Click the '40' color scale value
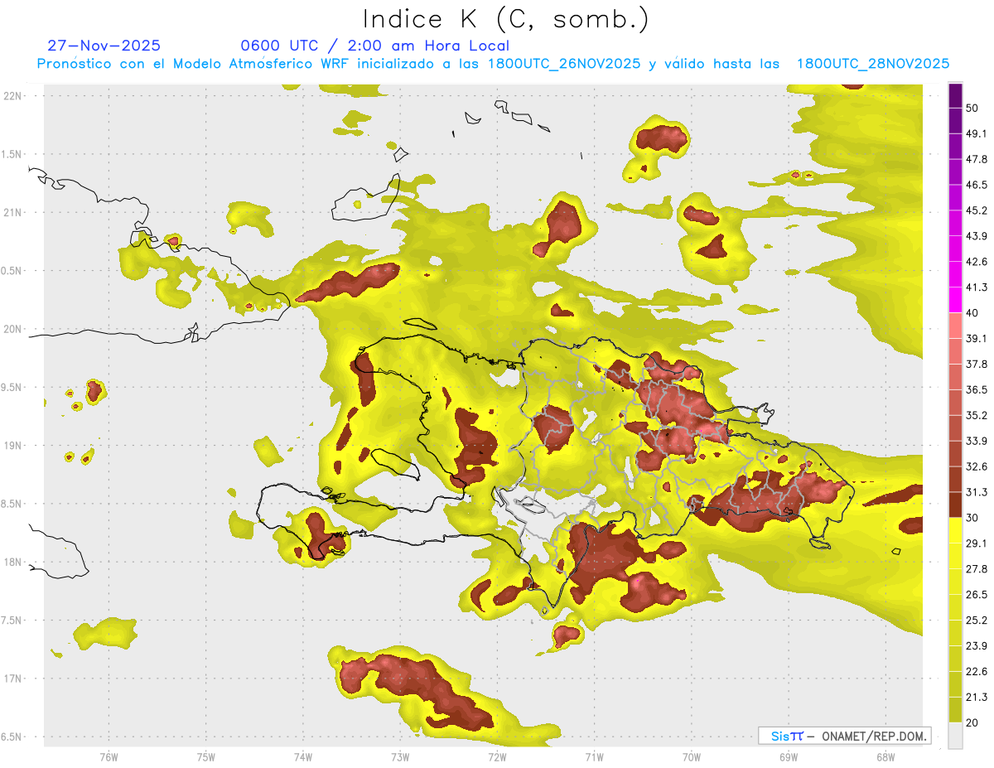994x768 pixels. pyautogui.click(x=972, y=313)
